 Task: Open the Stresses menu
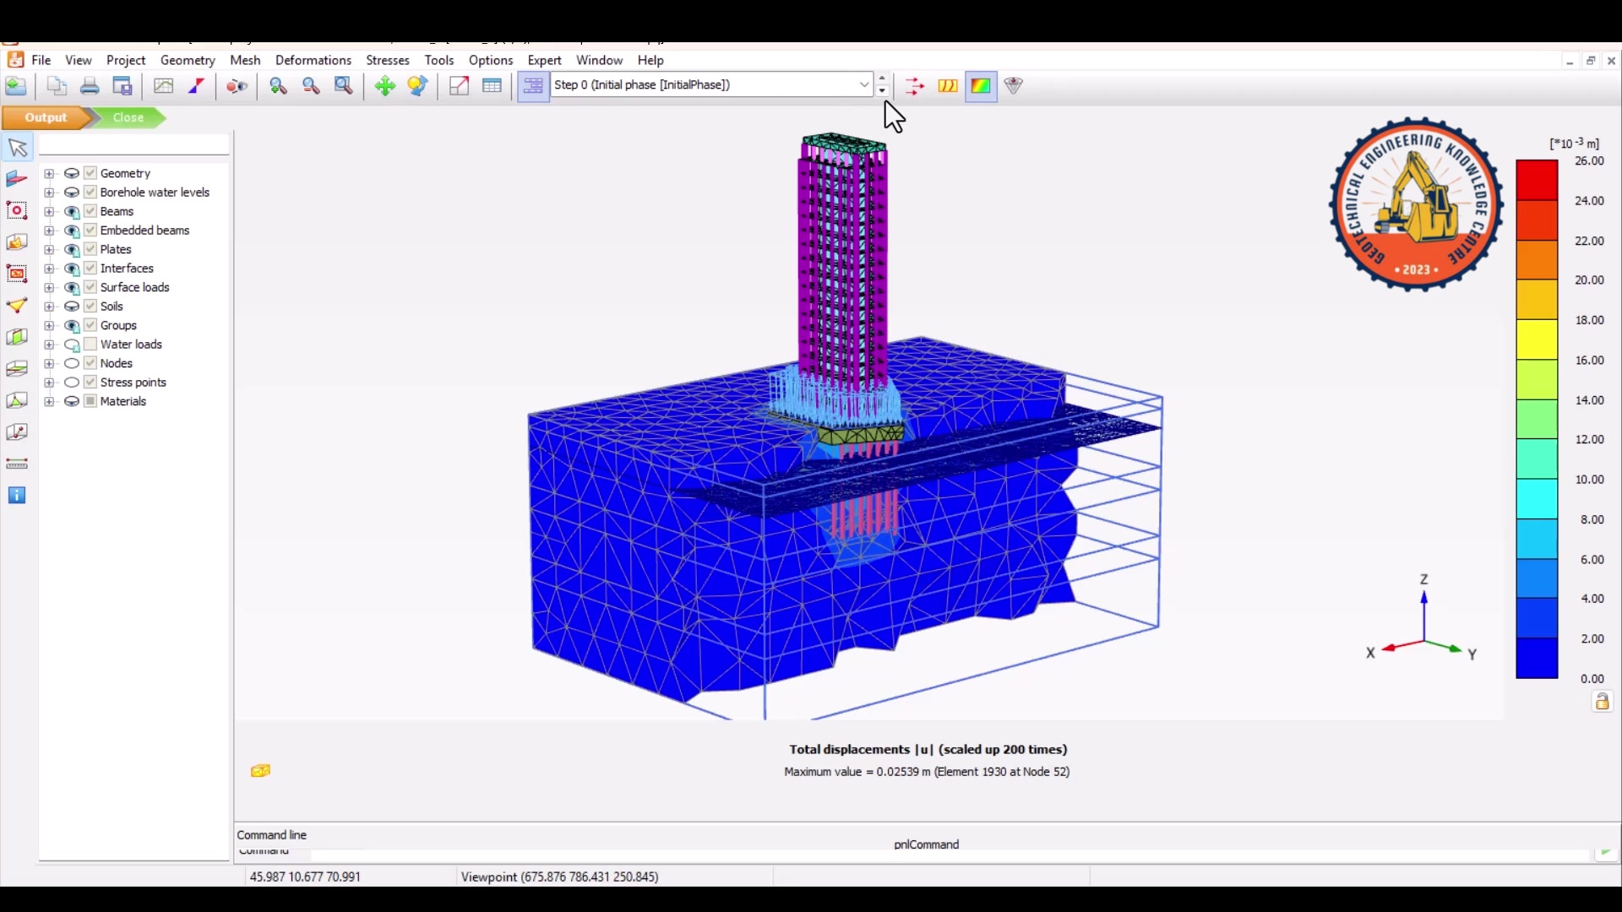(x=388, y=60)
